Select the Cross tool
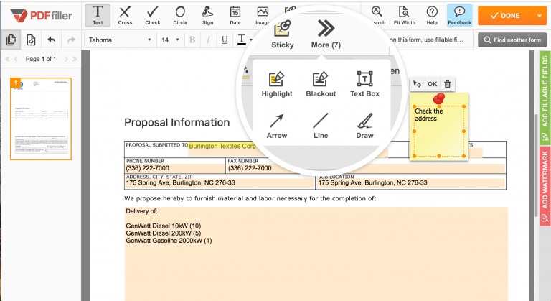The height and width of the screenshot is (301, 551). (125, 16)
